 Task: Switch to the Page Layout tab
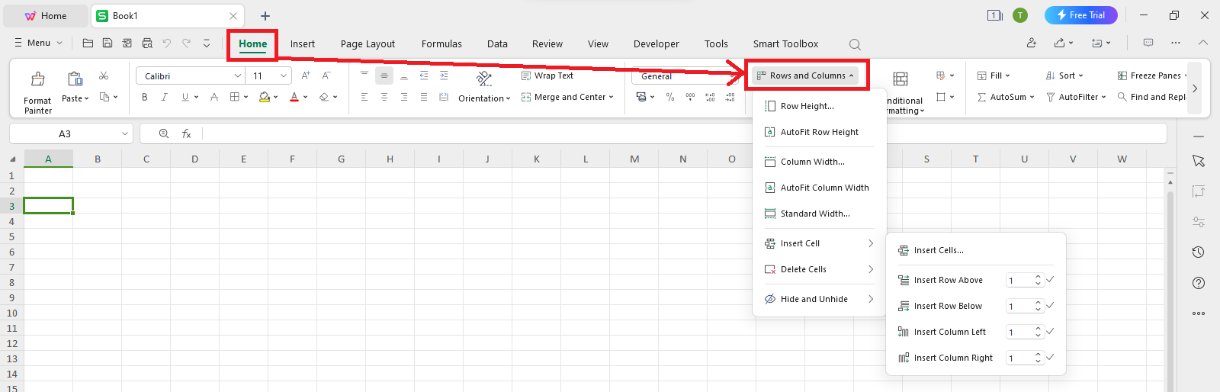click(368, 44)
